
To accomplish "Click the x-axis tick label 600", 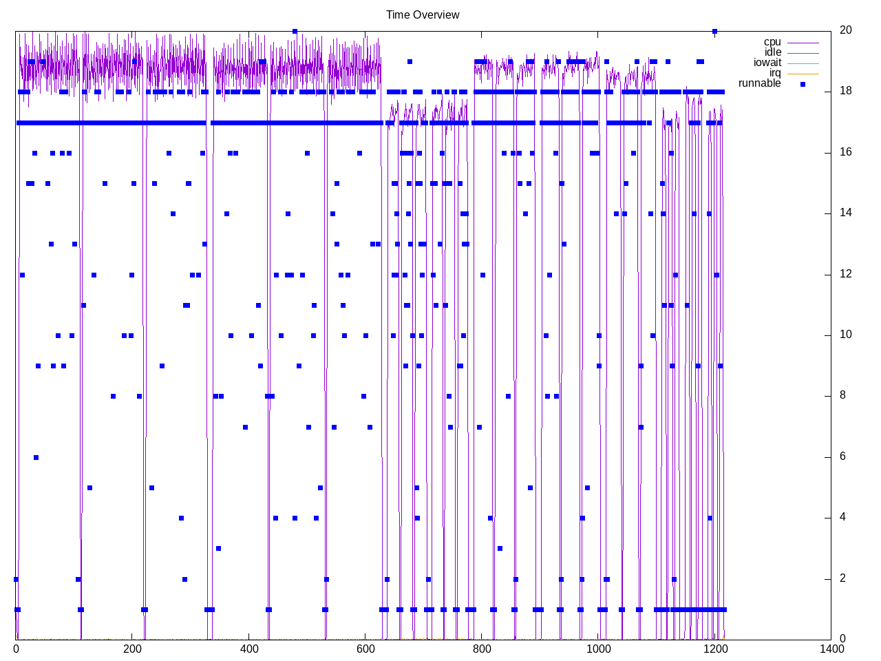I will tap(365, 649).
